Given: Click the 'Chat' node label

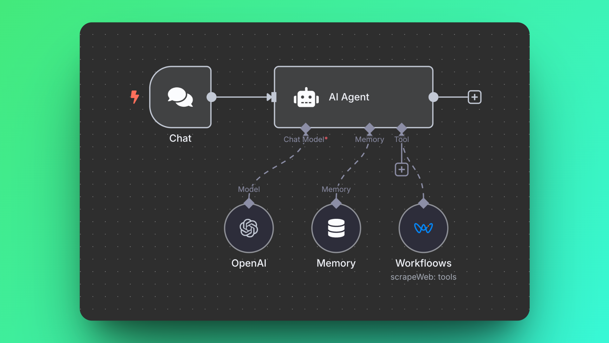Looking at the screenshot, I should coord(180,138).
